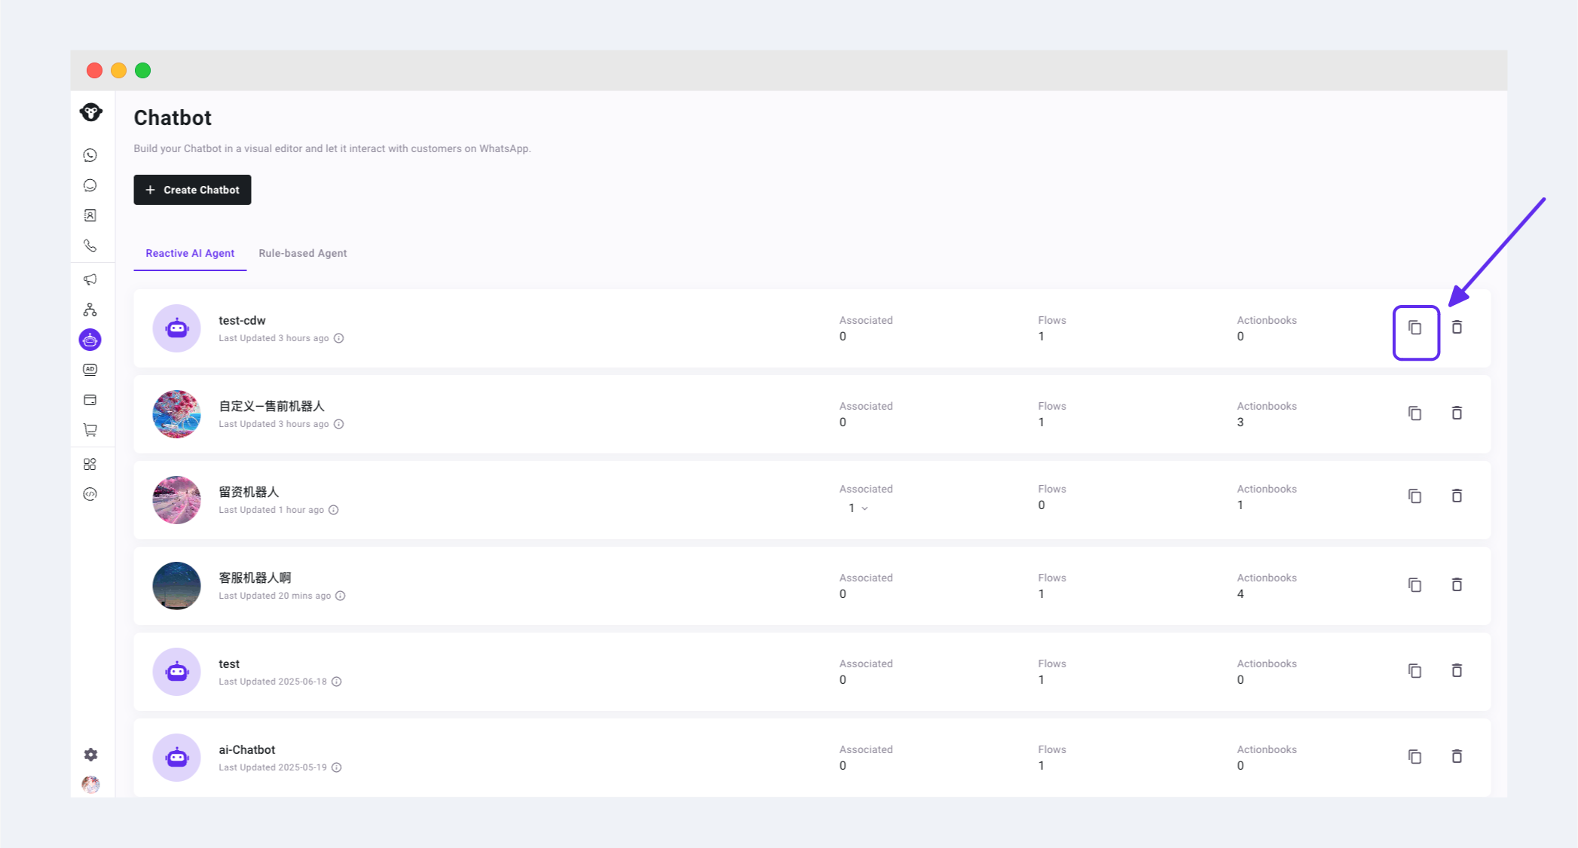Open the AD ads sidebar icon
Viewport: 1578px width, 848px height.
pyautogui.click(x=90, y=370)
